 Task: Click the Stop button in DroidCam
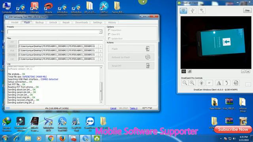[x=247, y=11]
